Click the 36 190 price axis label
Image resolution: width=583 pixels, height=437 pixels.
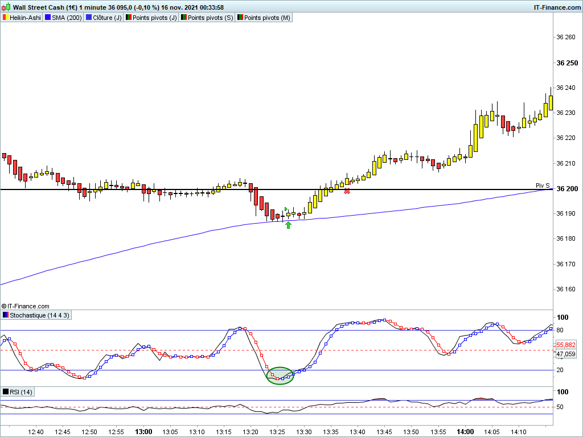point(565,214)
